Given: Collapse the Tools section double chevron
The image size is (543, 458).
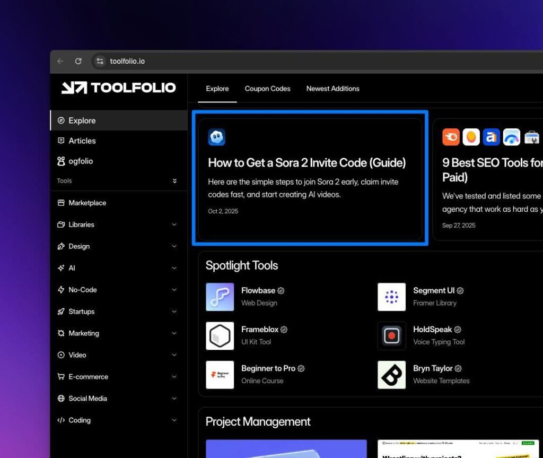Looking at the screenshot, I should 174,181.
